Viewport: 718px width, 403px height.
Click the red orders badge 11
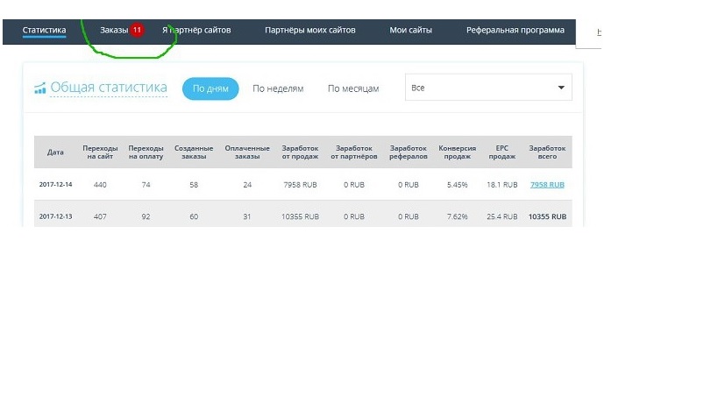[x=137, y=31]
